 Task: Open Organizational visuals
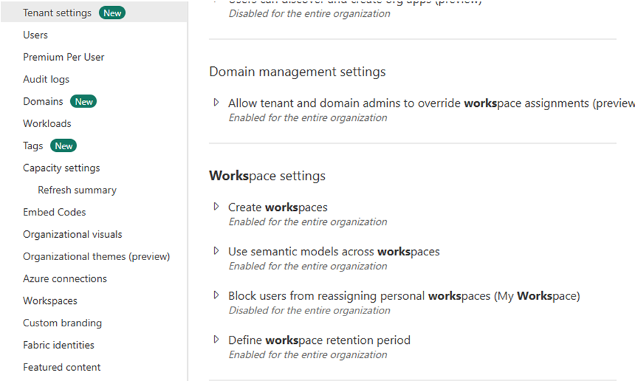(x=72, y=234)
